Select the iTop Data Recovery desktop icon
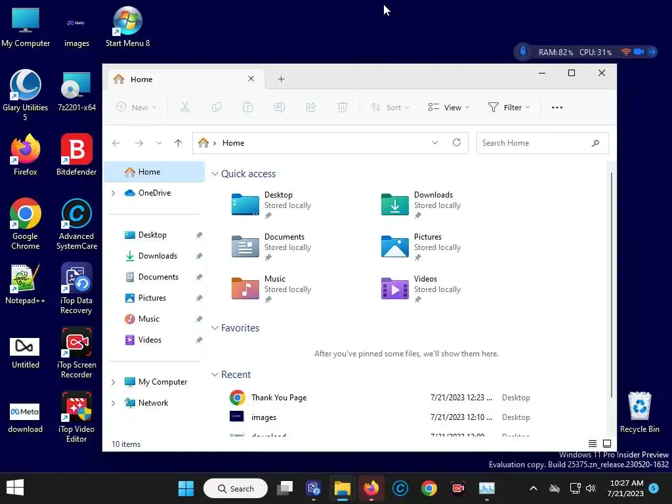672x504 pixels. coord(76,289)
